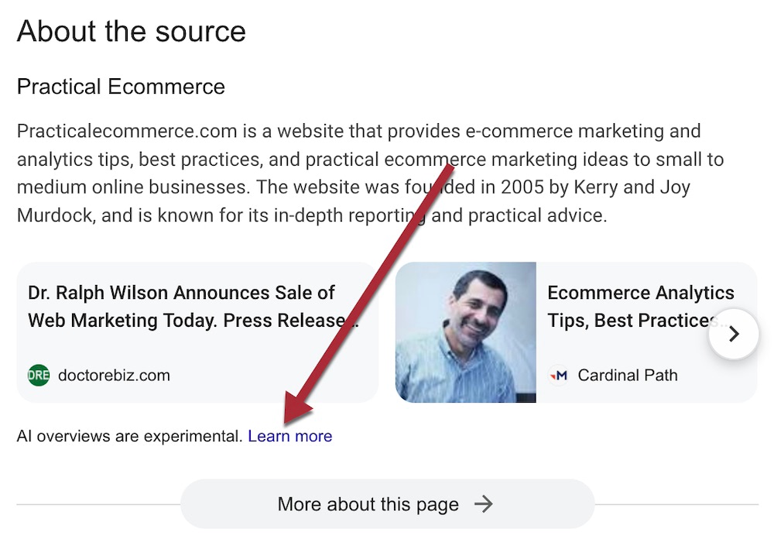The image size is (774, 546).
Task: Click the right chevron carousel arrow
Action: click(734, 334)
